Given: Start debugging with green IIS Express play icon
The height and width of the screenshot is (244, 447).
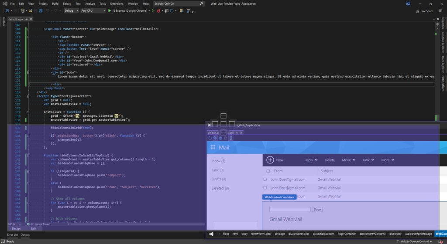Looking at the screenshot, I should click(110, 11).
